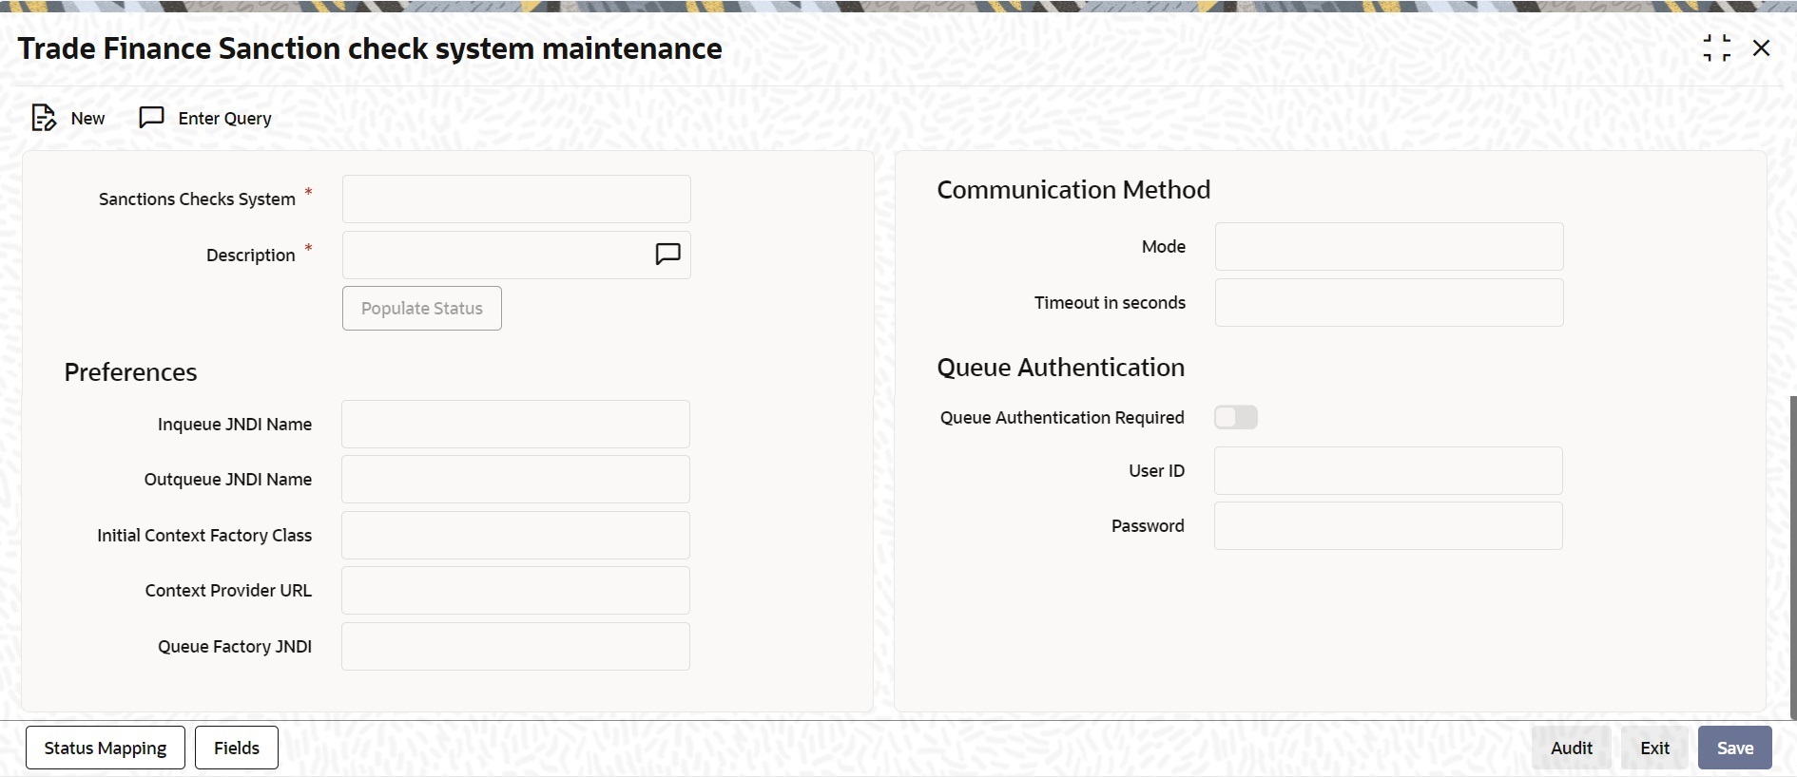Viewport: 1797px width, 777px height.
Task: Click the 'Queue Authentication' section heading
Action: (1061, 368)
